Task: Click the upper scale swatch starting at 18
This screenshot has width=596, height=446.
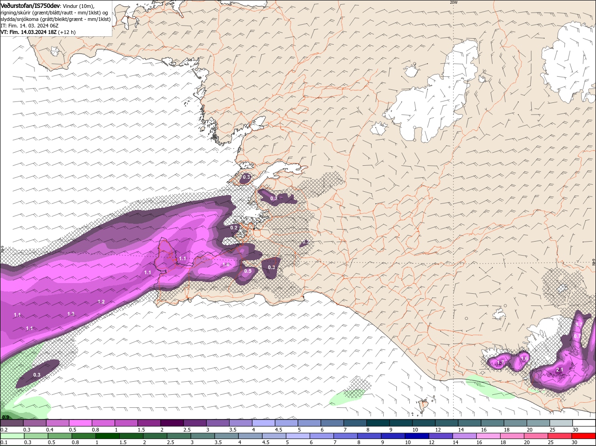Action: (x=515, y=423)
